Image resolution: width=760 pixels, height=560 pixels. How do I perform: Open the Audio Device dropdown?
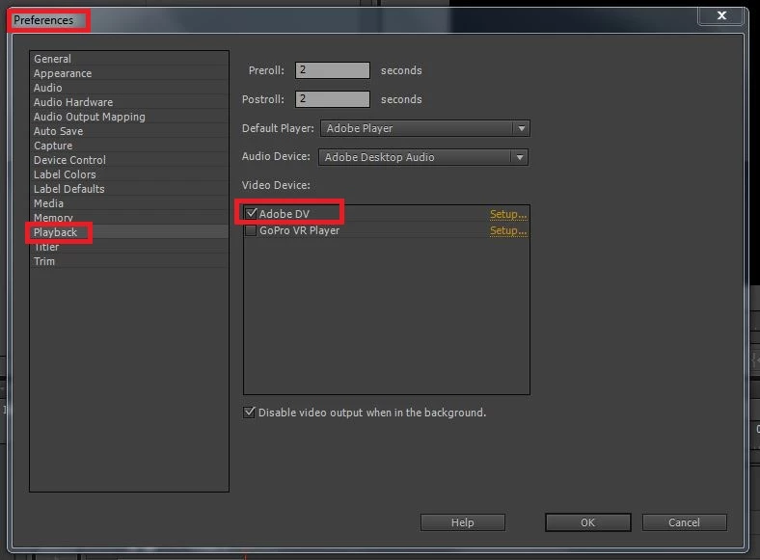tap(423, 157)
